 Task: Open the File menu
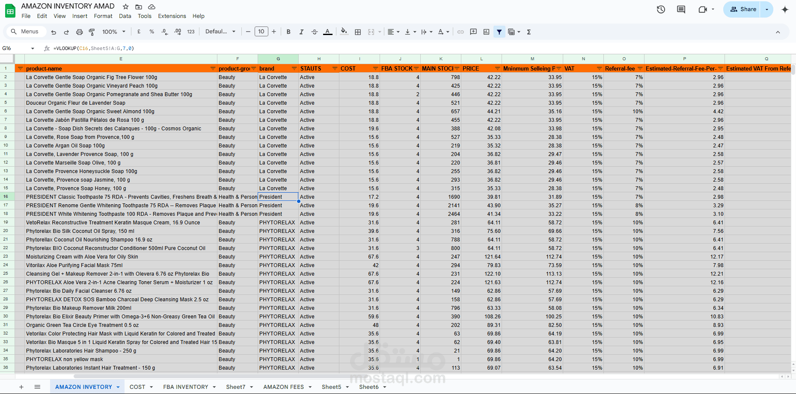pos(26,16)
